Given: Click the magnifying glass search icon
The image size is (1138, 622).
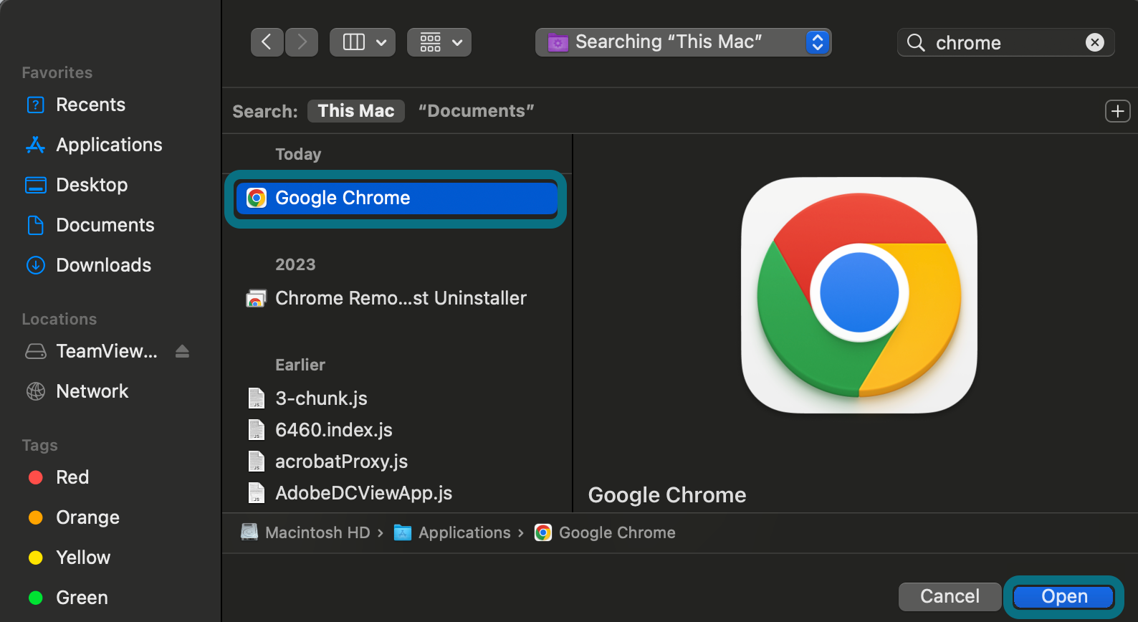Looking at the screenshot, I should click(x=916, y=43).
